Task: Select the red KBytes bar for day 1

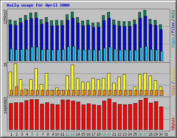Action: 11,116
